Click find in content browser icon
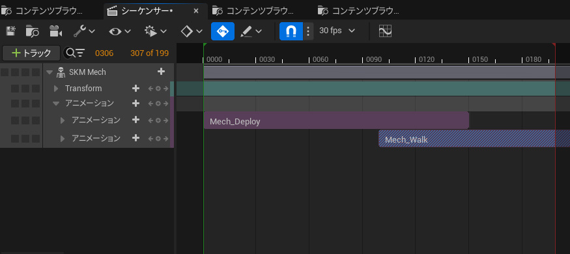 [x=33, y=31]
